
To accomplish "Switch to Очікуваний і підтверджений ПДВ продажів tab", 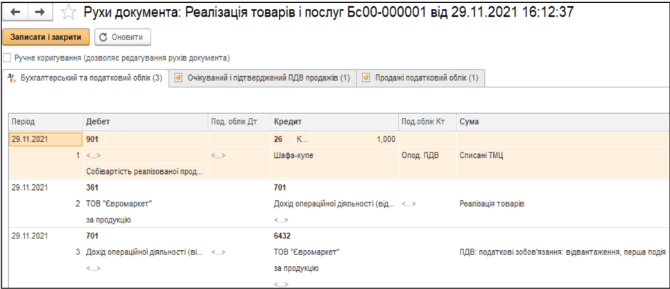I will coord(267,78).
